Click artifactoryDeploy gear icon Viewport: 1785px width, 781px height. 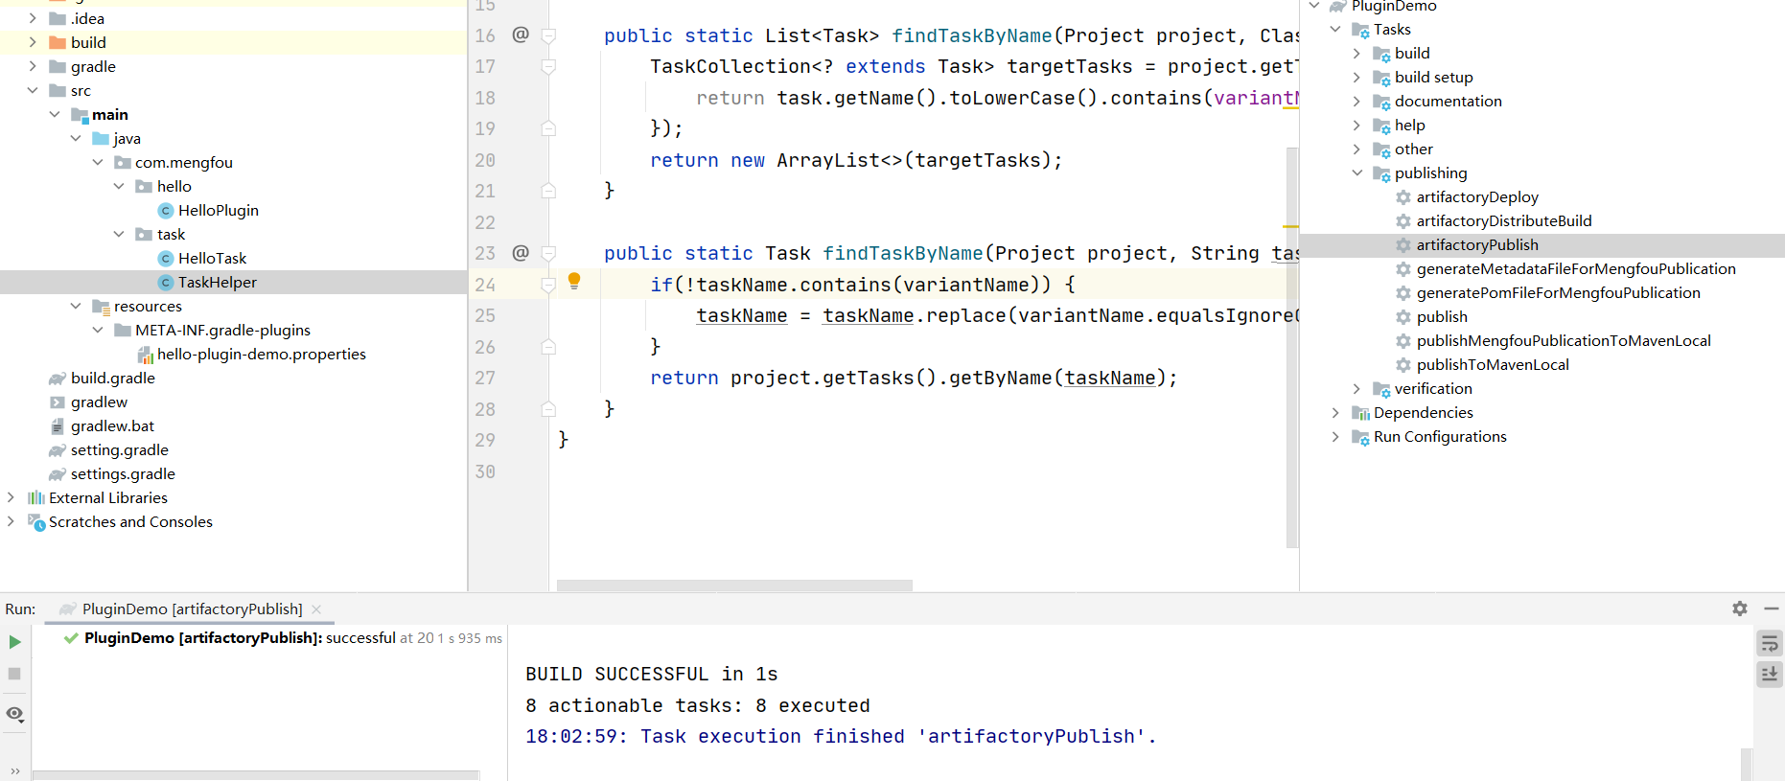(1403, 197)
